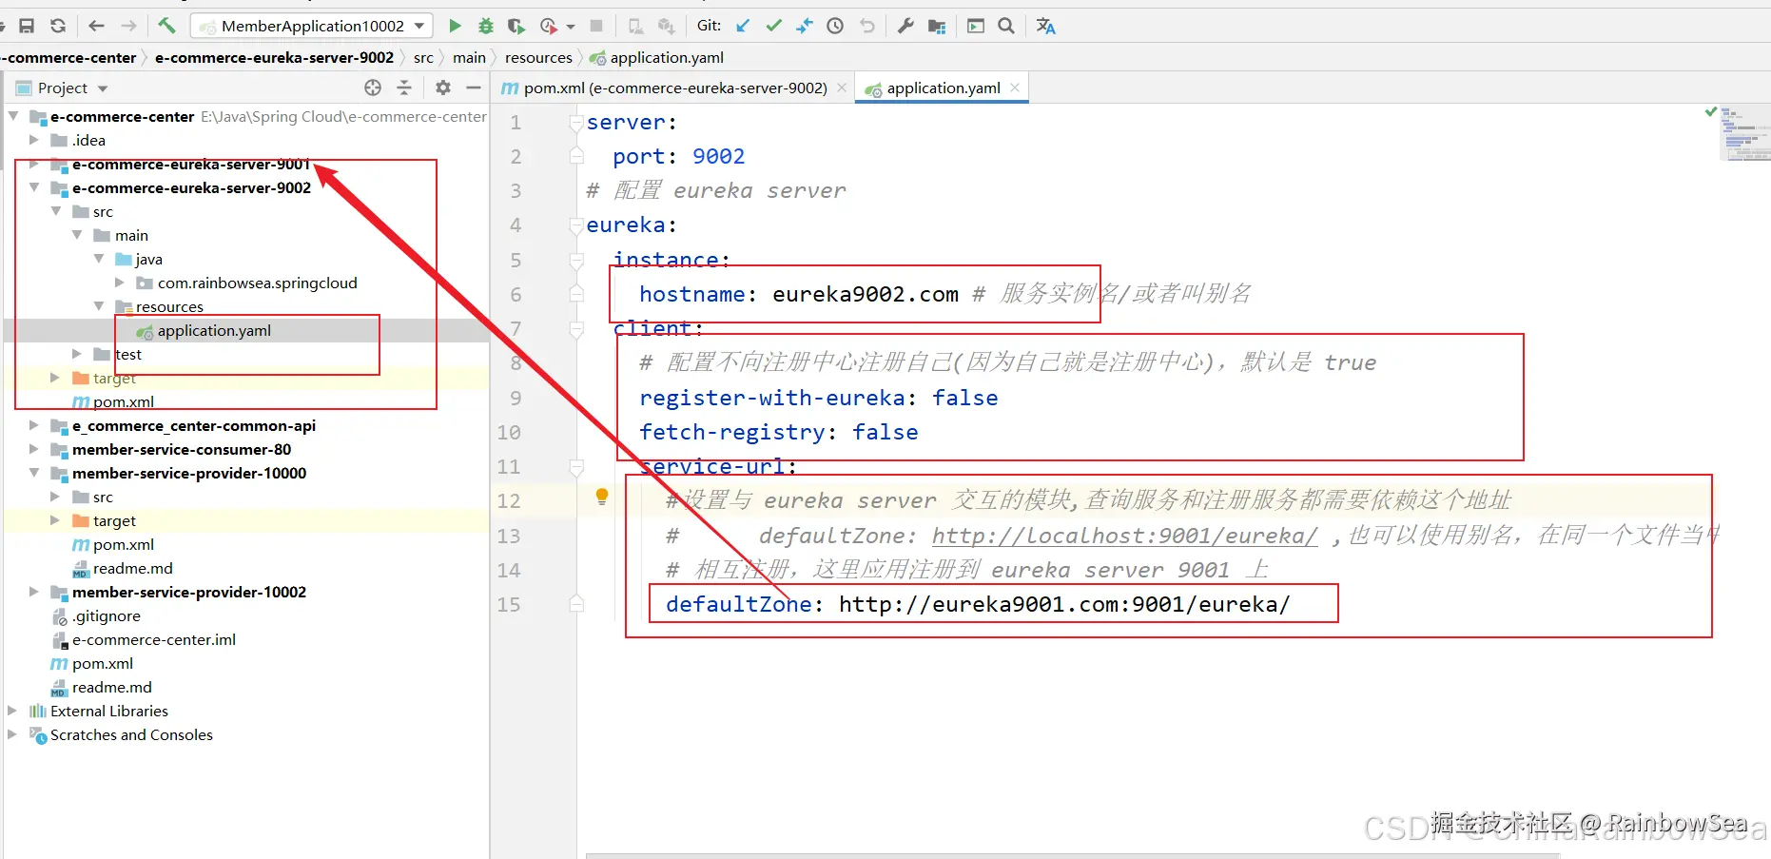Click the Translate icon

(x=1046, y=26)
